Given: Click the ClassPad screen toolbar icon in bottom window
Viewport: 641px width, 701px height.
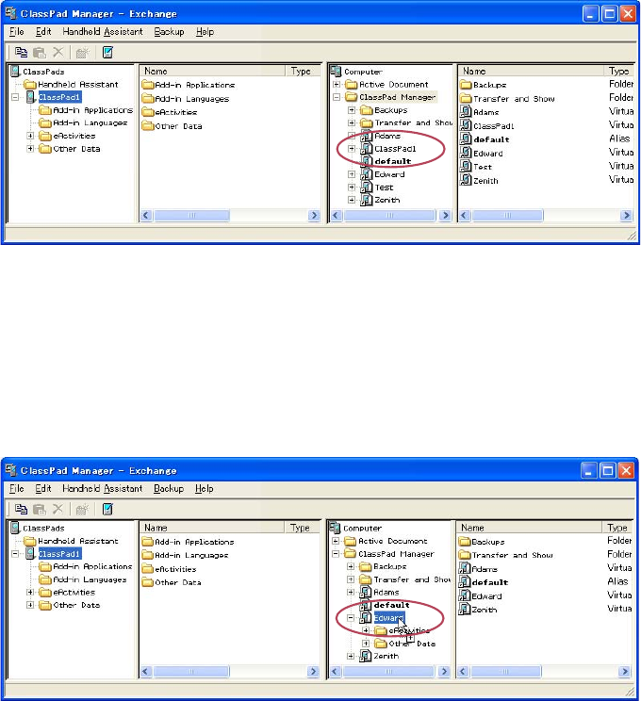Looking at the screenshot, I should click(x=107, y=509).
